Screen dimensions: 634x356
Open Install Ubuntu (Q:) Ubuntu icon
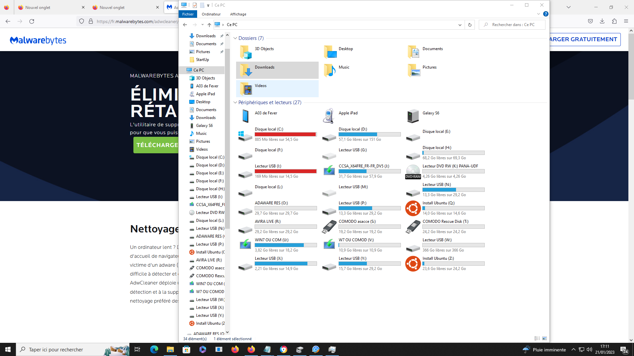pos(413,208)
